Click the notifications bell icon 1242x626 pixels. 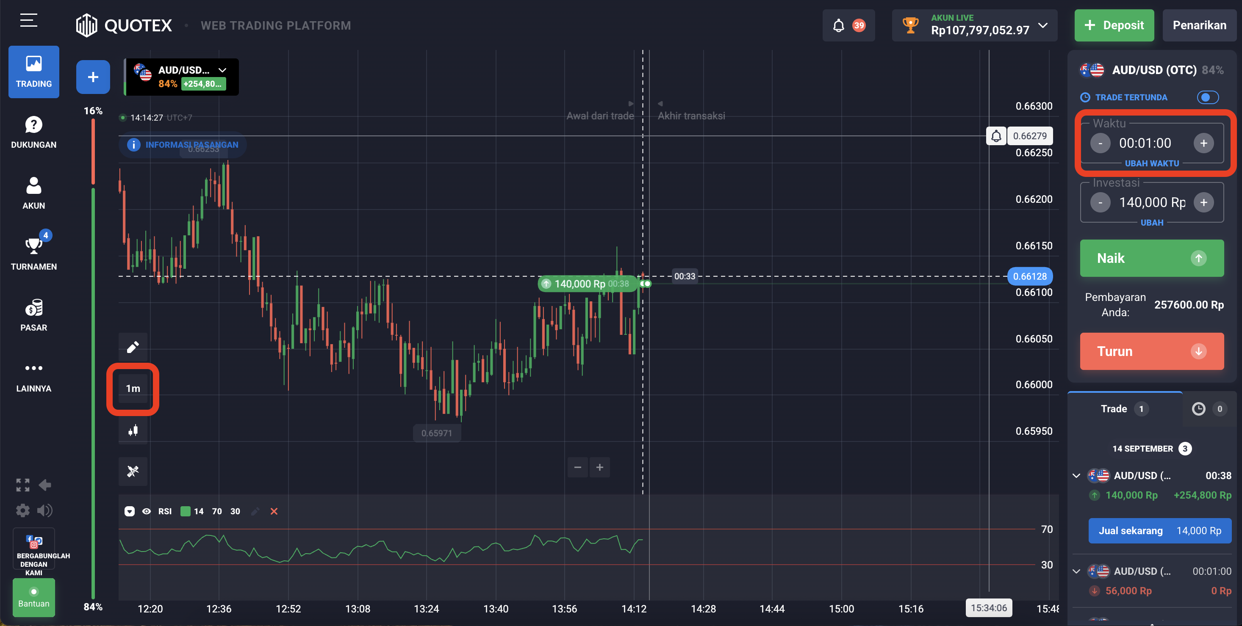pos(838,25)
